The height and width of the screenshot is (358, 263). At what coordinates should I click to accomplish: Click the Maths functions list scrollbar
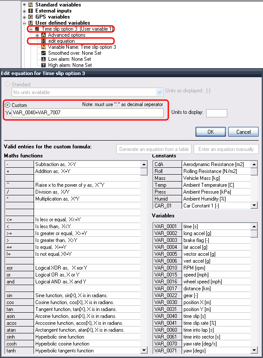point(144,259)
